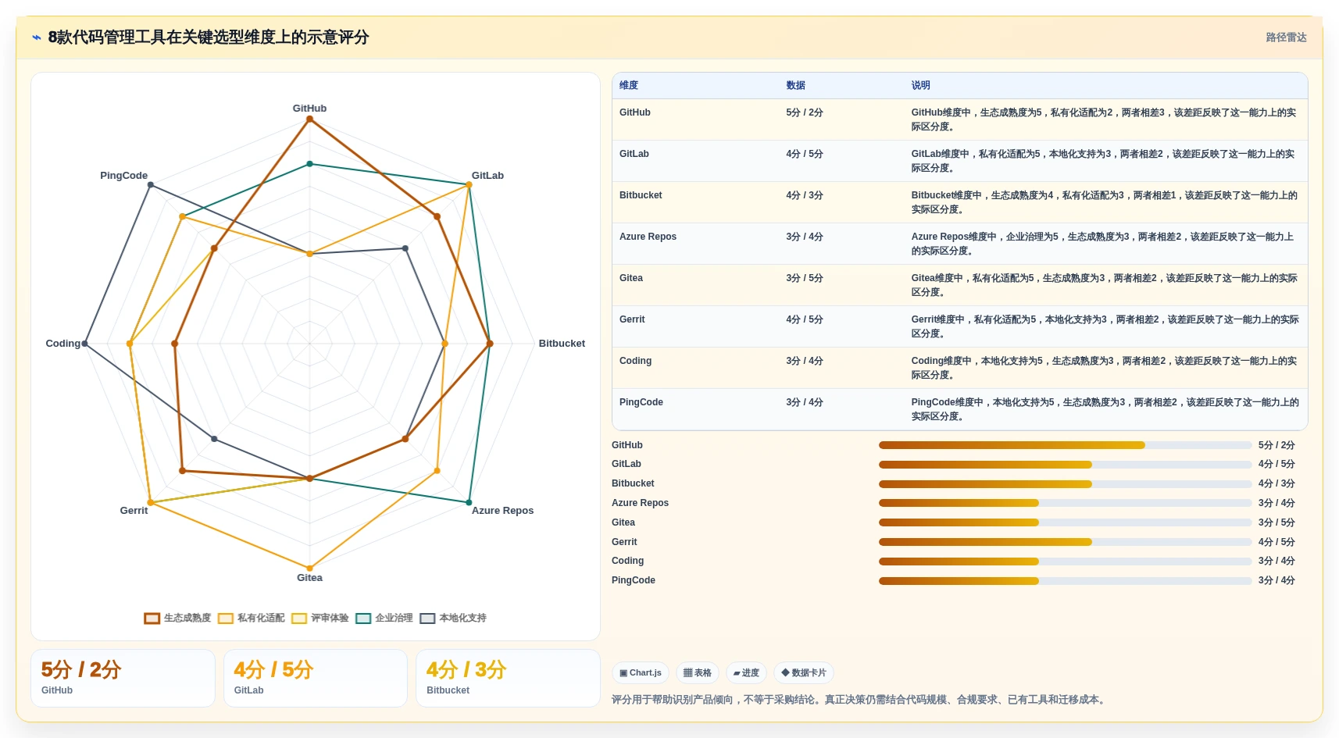This screenshot has height=738, width=1339.
Task: Click the Gitea progress value 3分 / 5分
Action: [1277, 522]
